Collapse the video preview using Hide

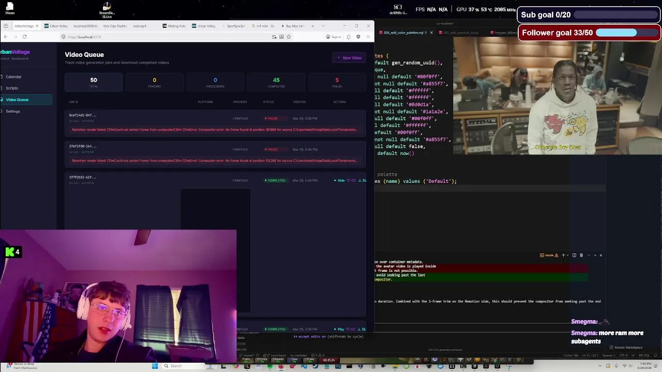coord(339,180)
